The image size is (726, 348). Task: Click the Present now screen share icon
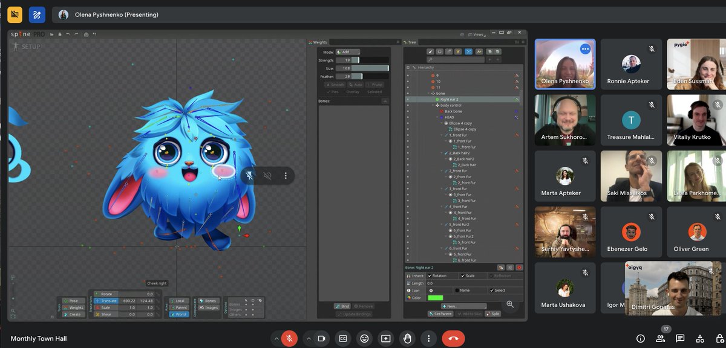click(x=386, y=338)
